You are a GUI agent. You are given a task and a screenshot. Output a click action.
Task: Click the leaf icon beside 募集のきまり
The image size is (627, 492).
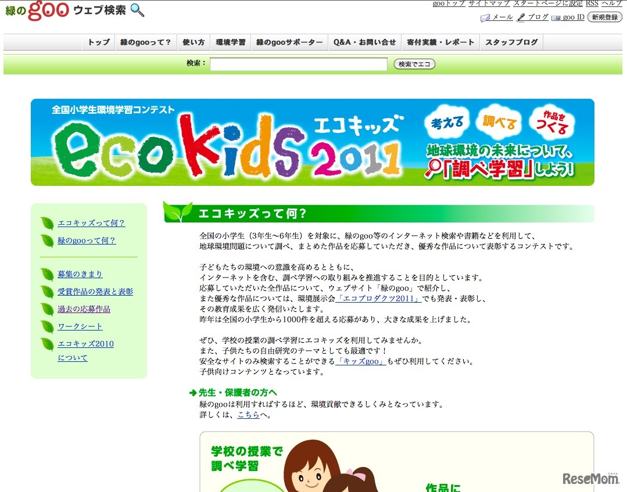pyautogui.click(x=47, y=274)
